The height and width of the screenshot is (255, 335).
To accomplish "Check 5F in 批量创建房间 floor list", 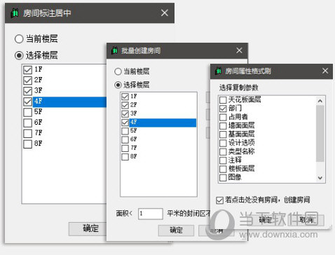I will click(125, 131).
